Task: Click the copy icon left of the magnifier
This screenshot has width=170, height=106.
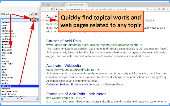Action: coord(31,20)
